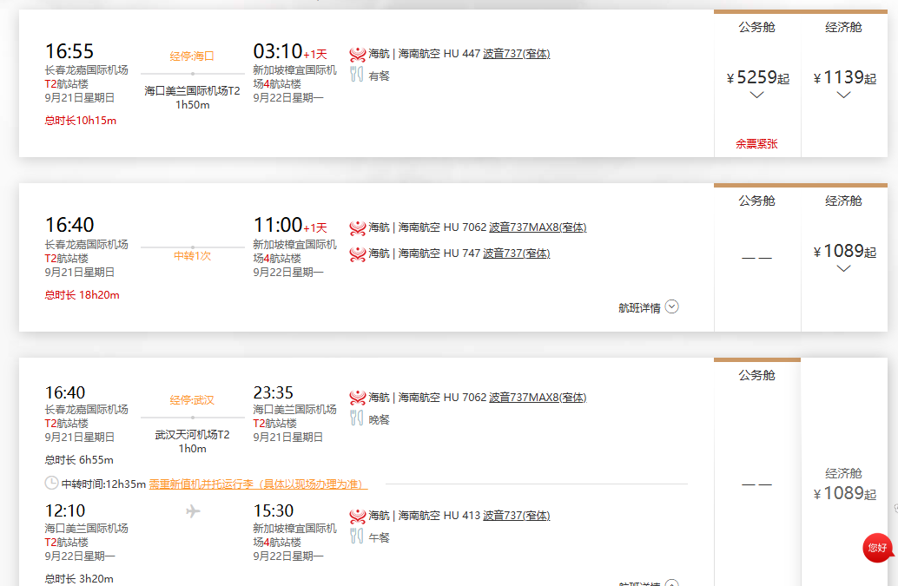The width and height of the screenshot is (898, 586).
Task: Click flight number HU 447 text
Action: point(462,54)
